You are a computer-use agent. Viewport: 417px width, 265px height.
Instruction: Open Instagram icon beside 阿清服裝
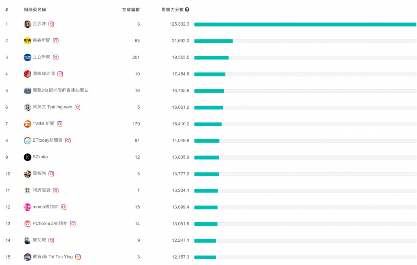[x=55, y=191]
